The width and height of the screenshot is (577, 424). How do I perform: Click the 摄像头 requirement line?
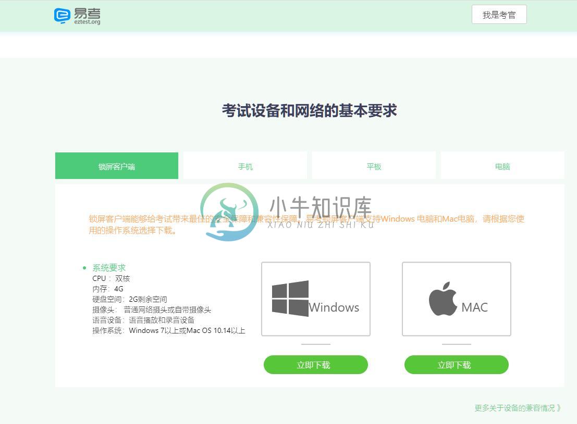pyautogui.click(x=152, y=310)
